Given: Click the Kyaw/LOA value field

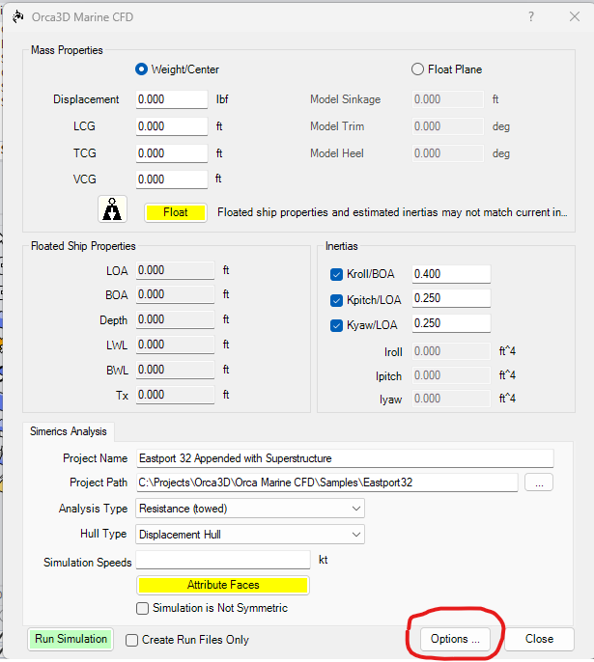Looking at the screenshot, I should (451, 323).
